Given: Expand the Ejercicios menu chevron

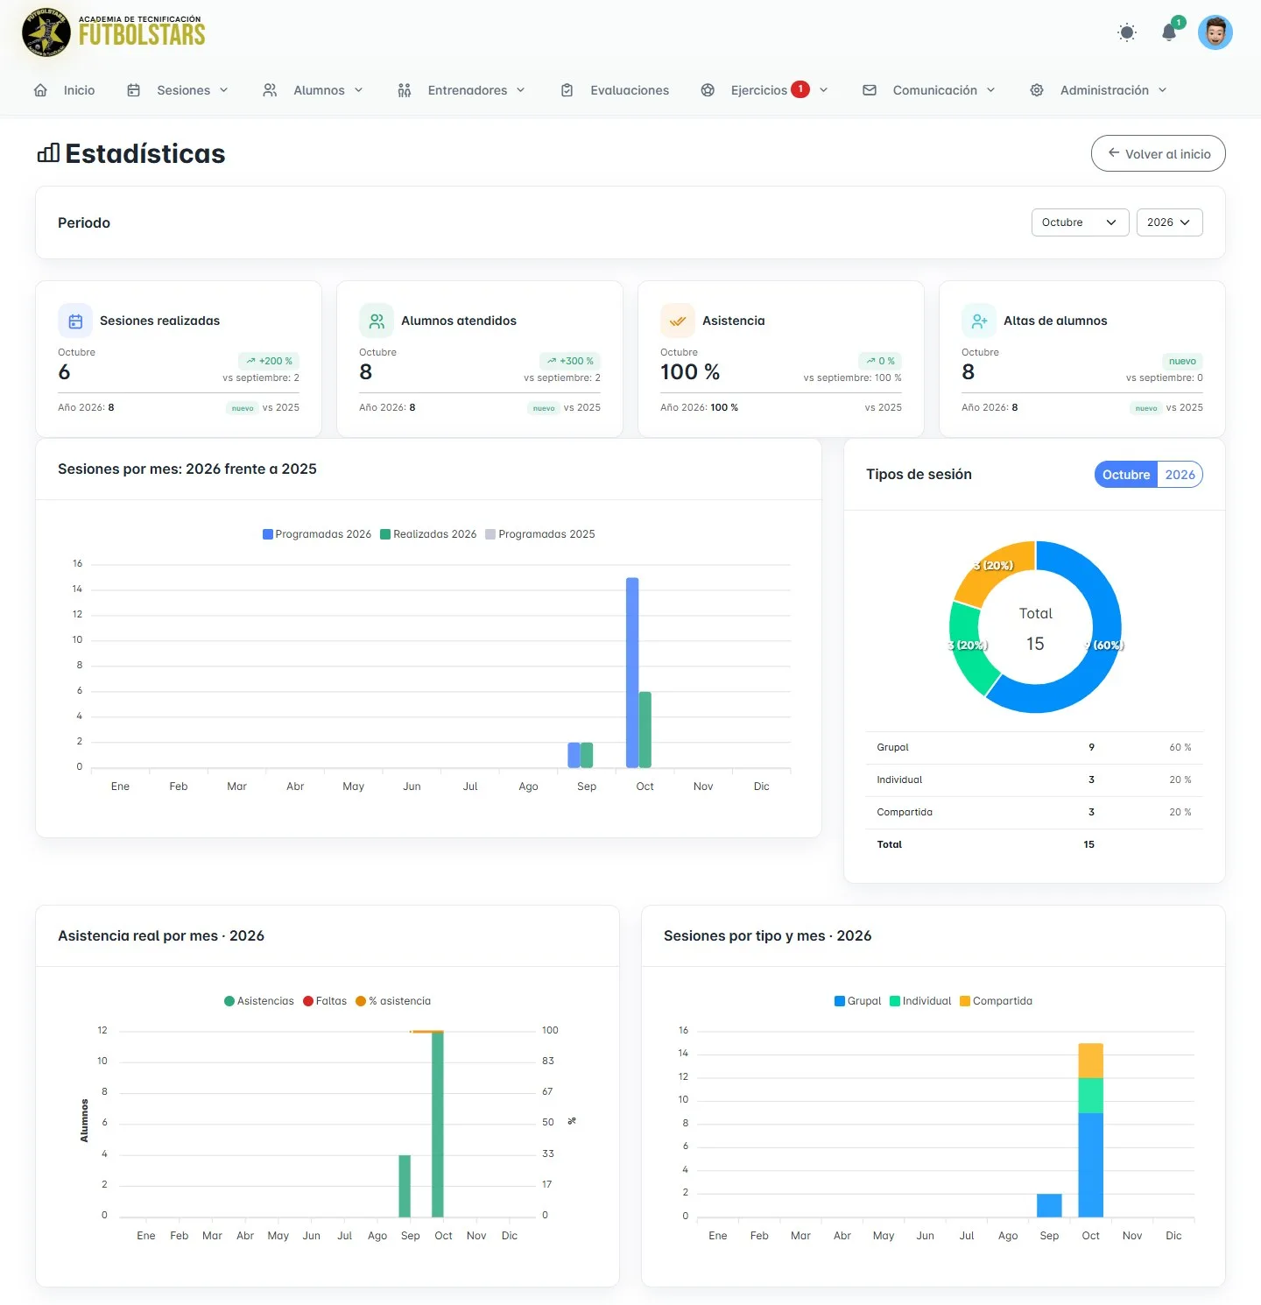Looking at the screenshot, I should (824, 90).
